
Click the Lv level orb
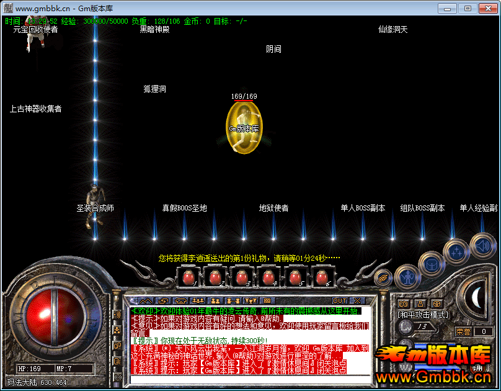click(x=406, y=326)
